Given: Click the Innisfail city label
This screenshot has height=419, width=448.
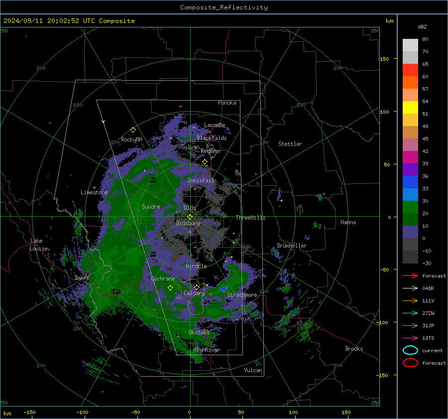Looking at the screenshot, I should click(x=201, y=180).
